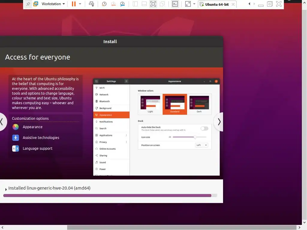Open the hamburger menu in Settings header
The image size is (307, 230).
tap(126, 81)
